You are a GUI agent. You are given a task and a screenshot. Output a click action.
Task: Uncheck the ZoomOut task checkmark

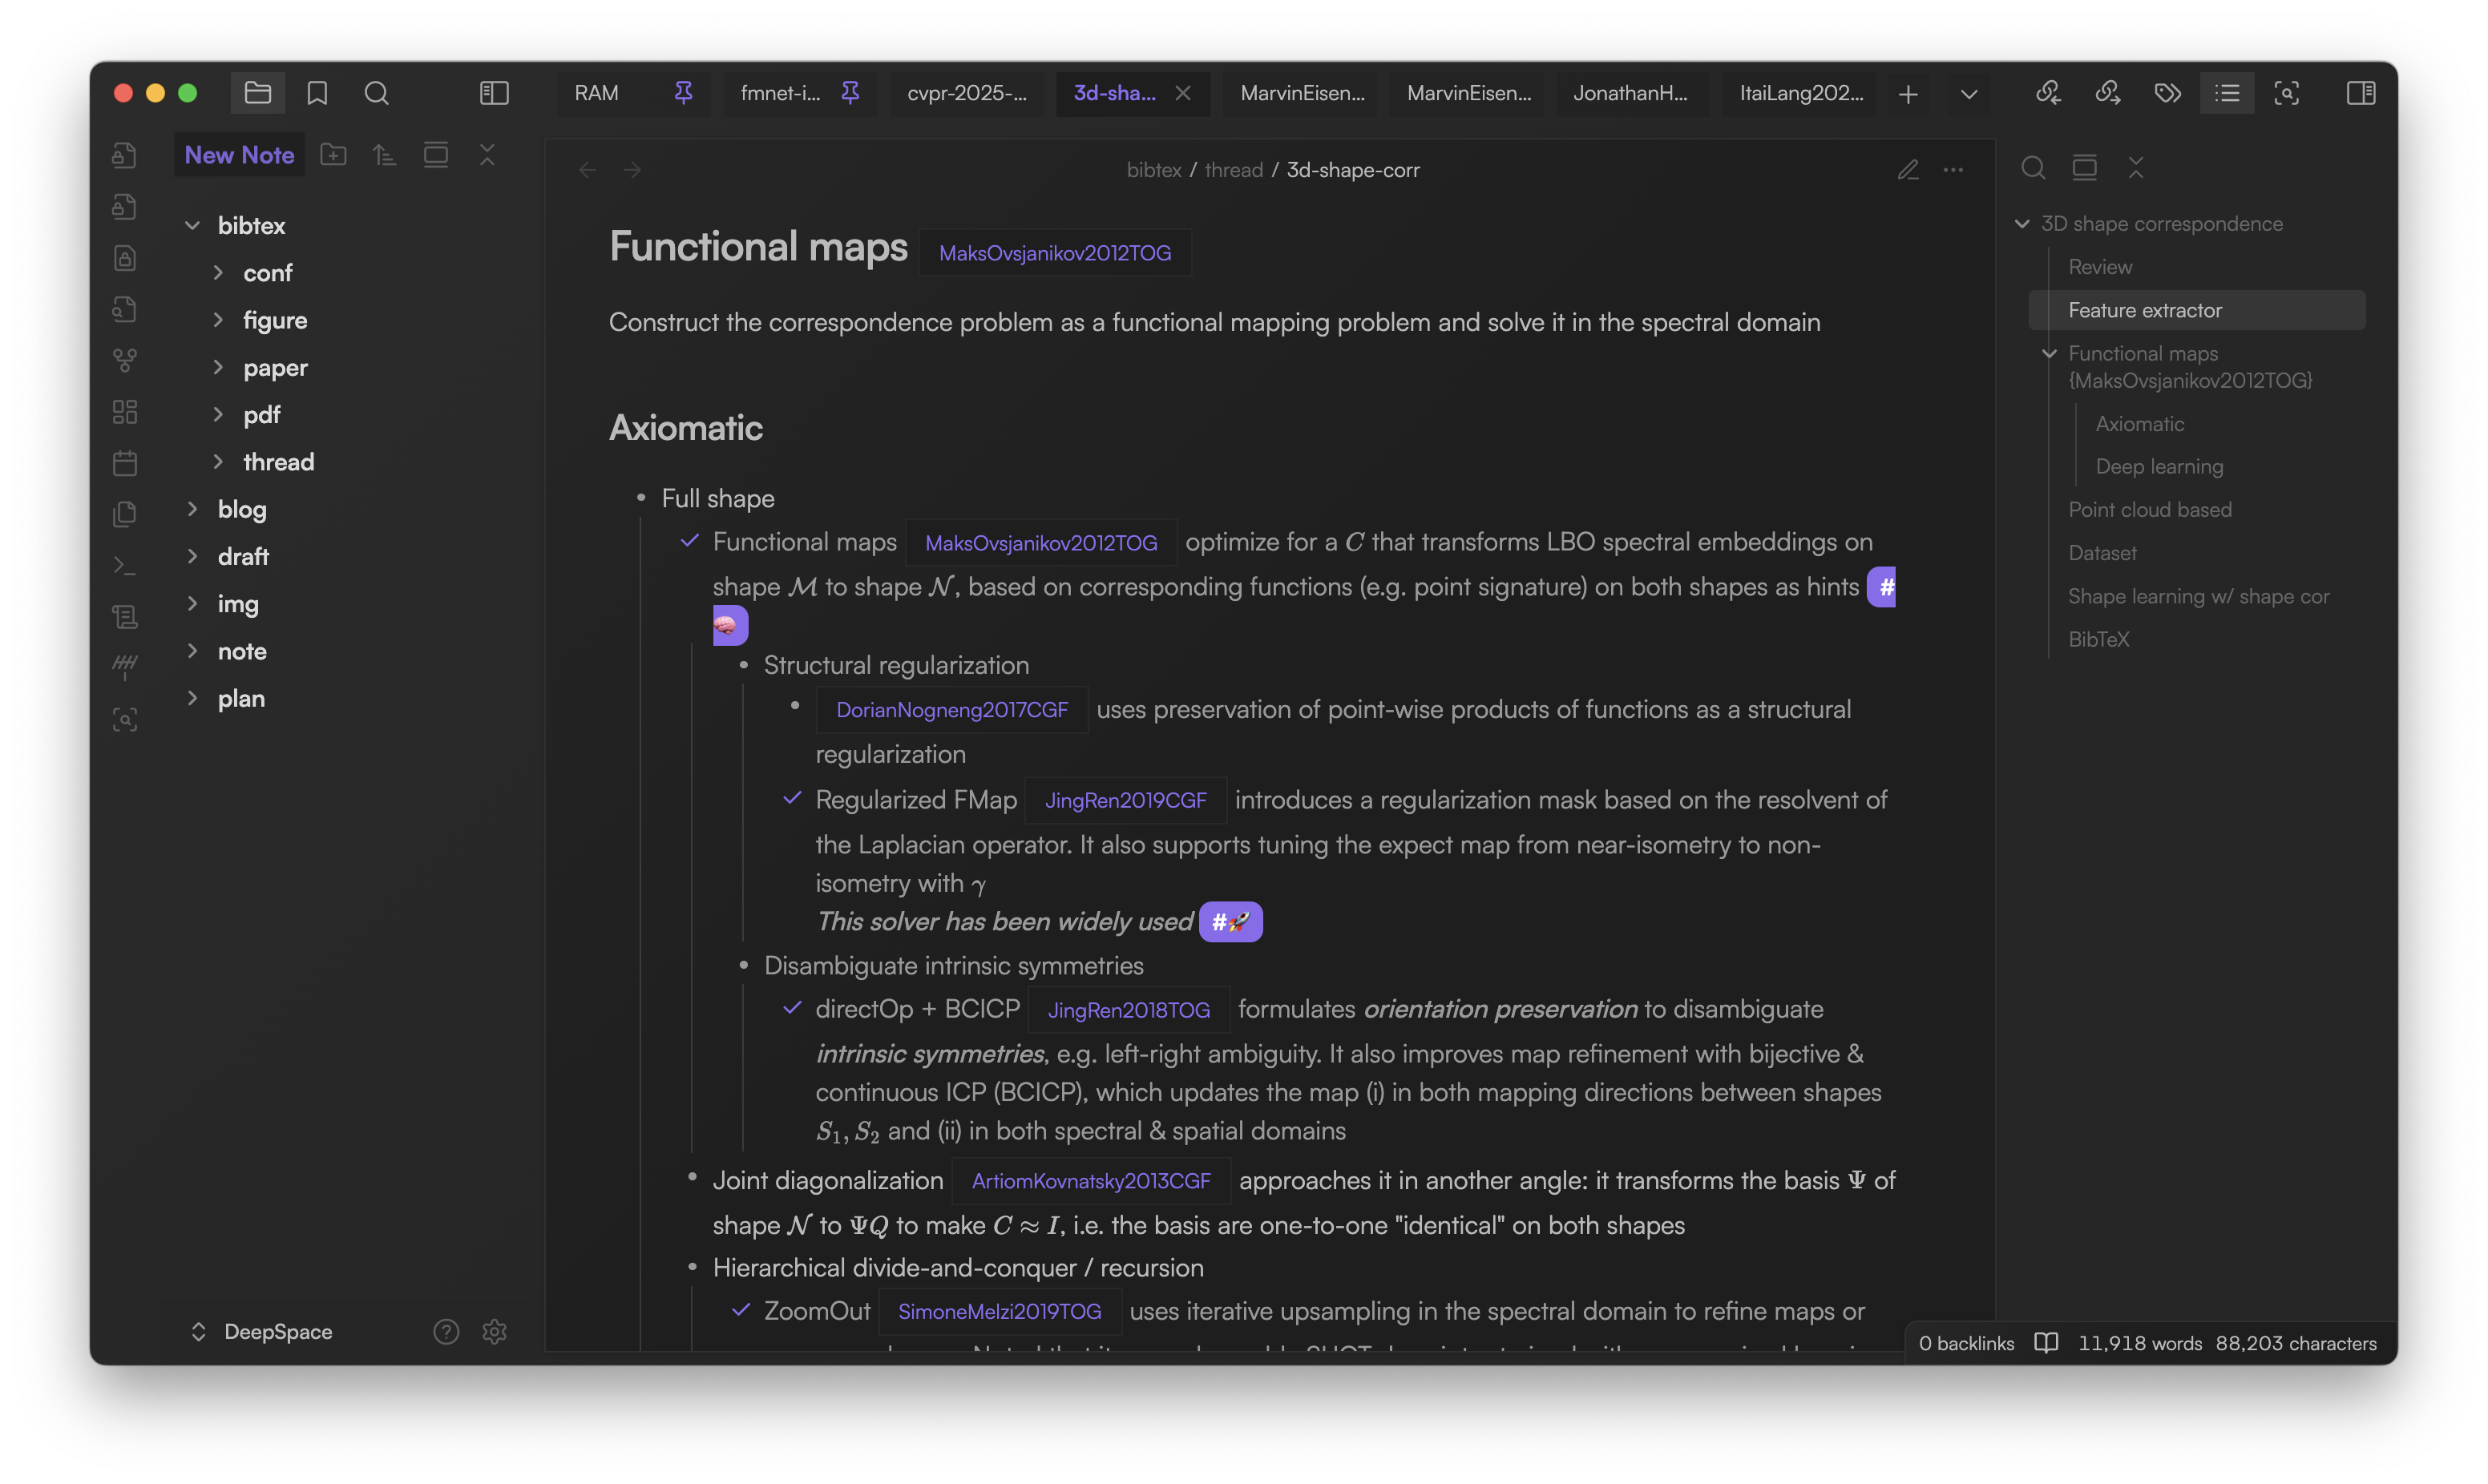point(741,1310)
